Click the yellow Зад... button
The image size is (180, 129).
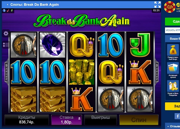[172, 106]
